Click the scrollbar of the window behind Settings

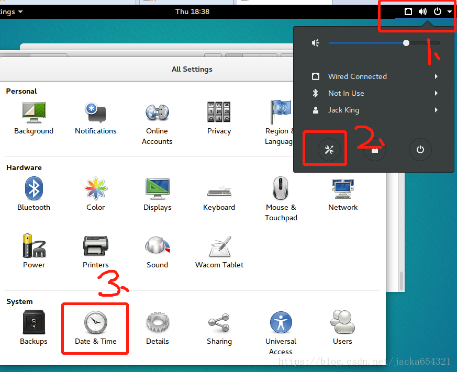[x=402, y=281]
